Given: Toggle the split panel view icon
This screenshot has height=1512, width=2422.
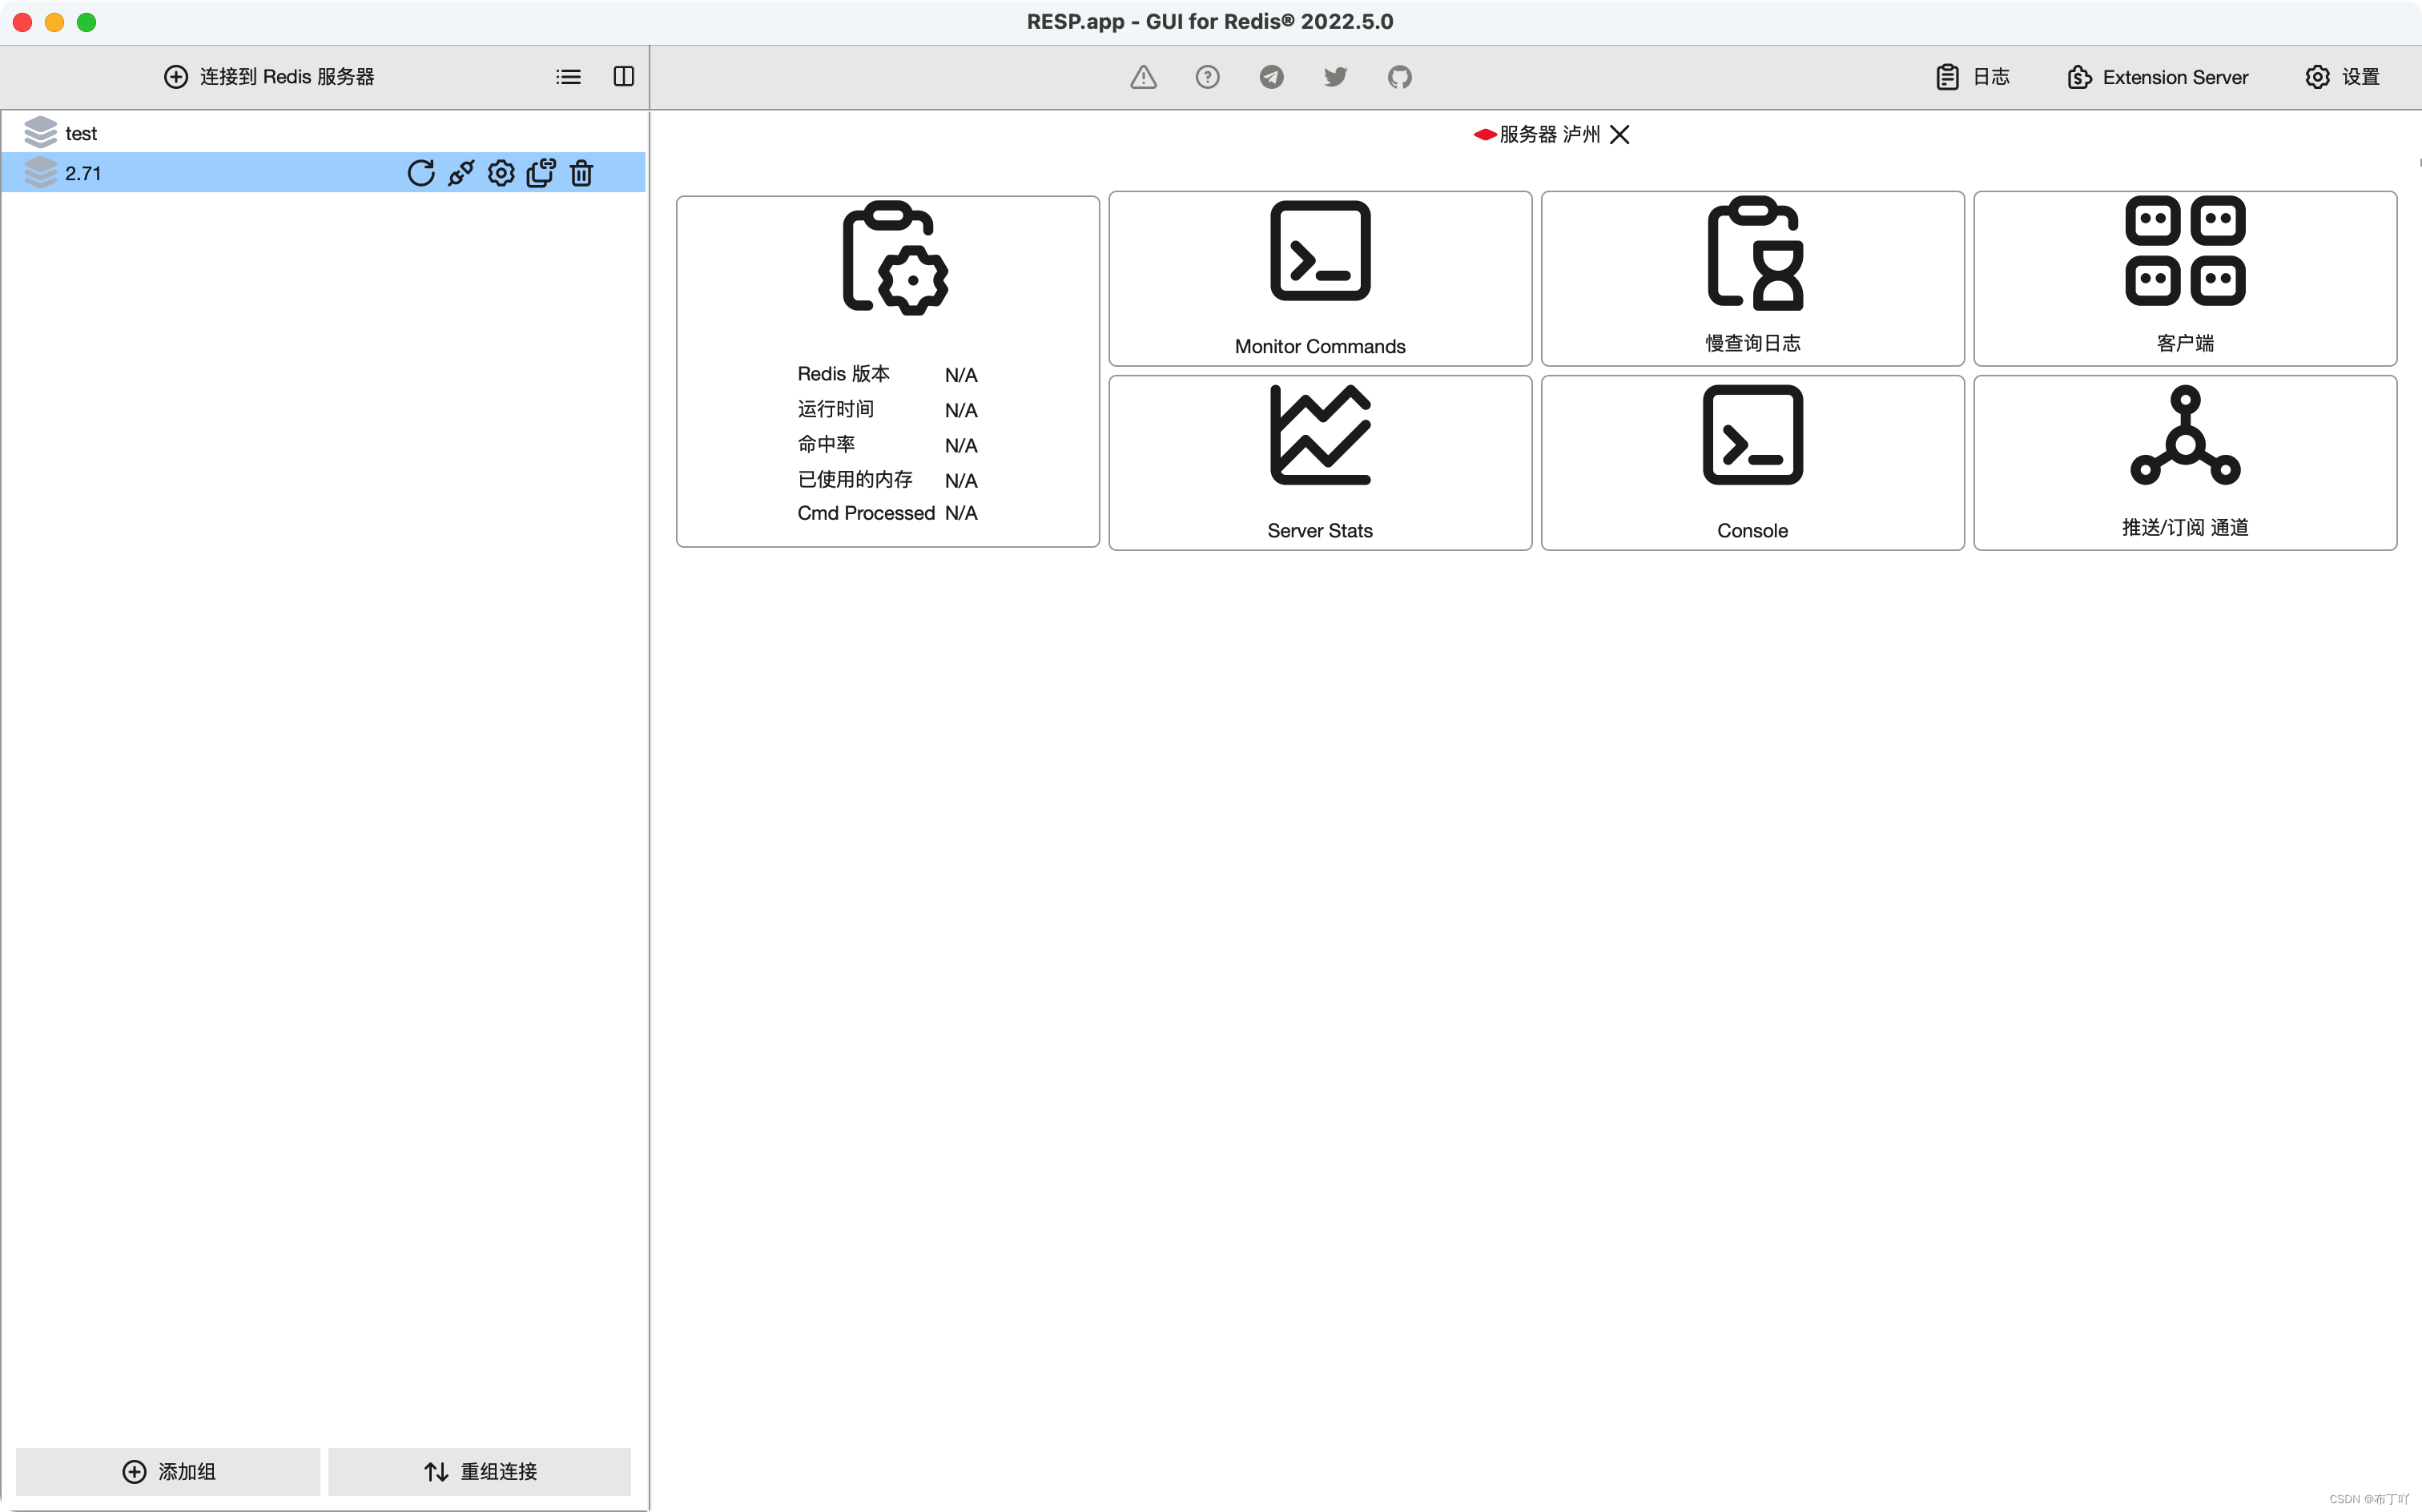Looking at the screenshot, I should pyautogui.click(x=623, y=76).
